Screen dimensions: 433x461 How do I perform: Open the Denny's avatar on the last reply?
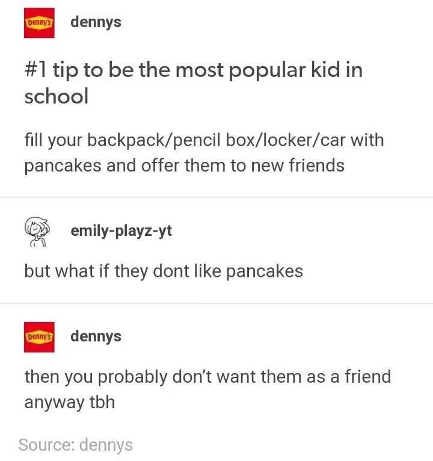coord(39,337)
